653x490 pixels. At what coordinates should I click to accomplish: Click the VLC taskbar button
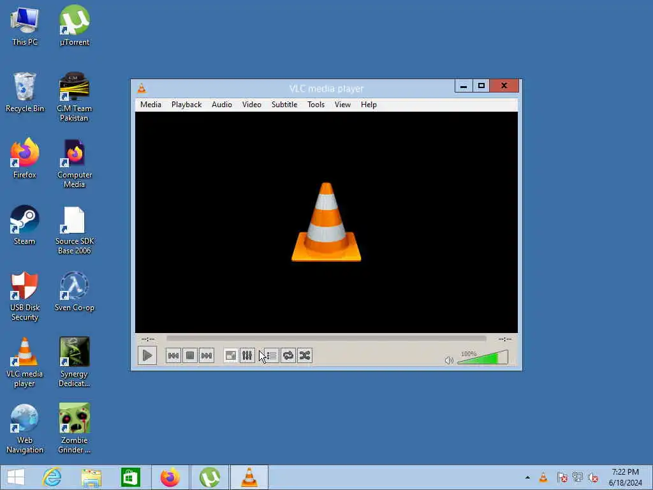coord(249,477)
